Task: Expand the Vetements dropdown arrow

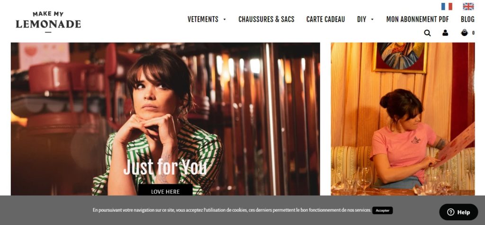Action: coord(225,19)
